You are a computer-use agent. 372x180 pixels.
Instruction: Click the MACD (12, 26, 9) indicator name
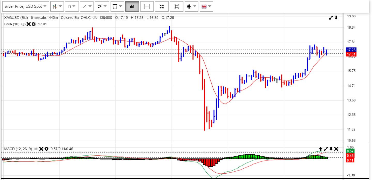click(18, 149)
